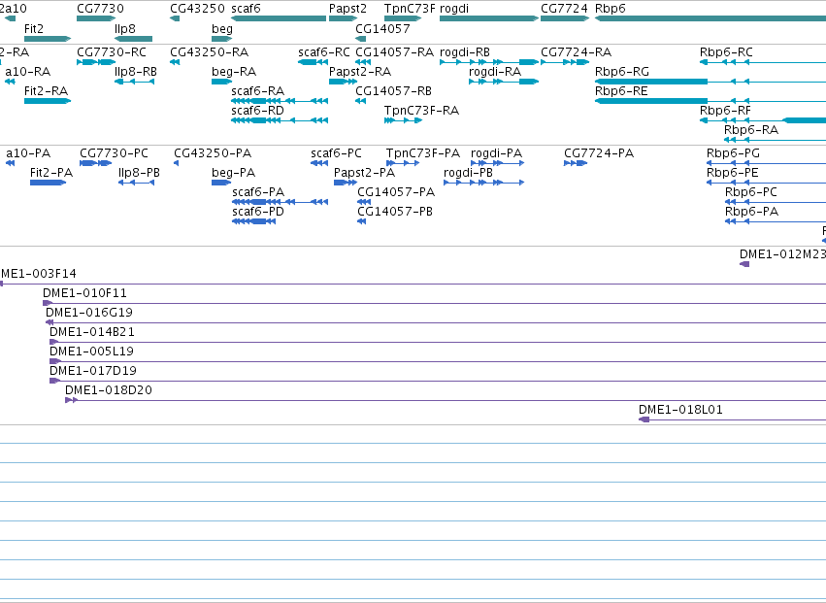Click transcript scaf6-RC
The image size is (826, 603).
point(313,62)
